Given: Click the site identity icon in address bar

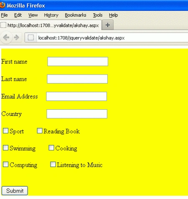Looking at the screenshot, I should coord(31,38).
